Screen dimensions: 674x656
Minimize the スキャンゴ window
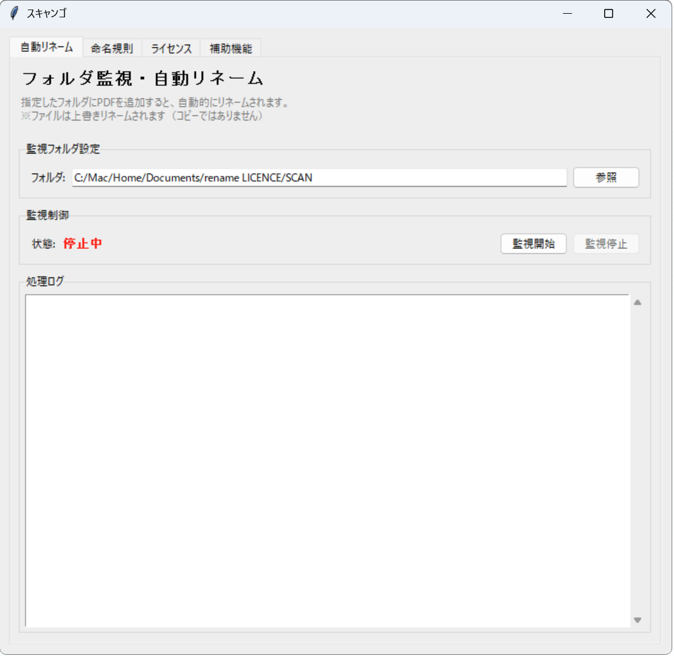tap(567, 13)
